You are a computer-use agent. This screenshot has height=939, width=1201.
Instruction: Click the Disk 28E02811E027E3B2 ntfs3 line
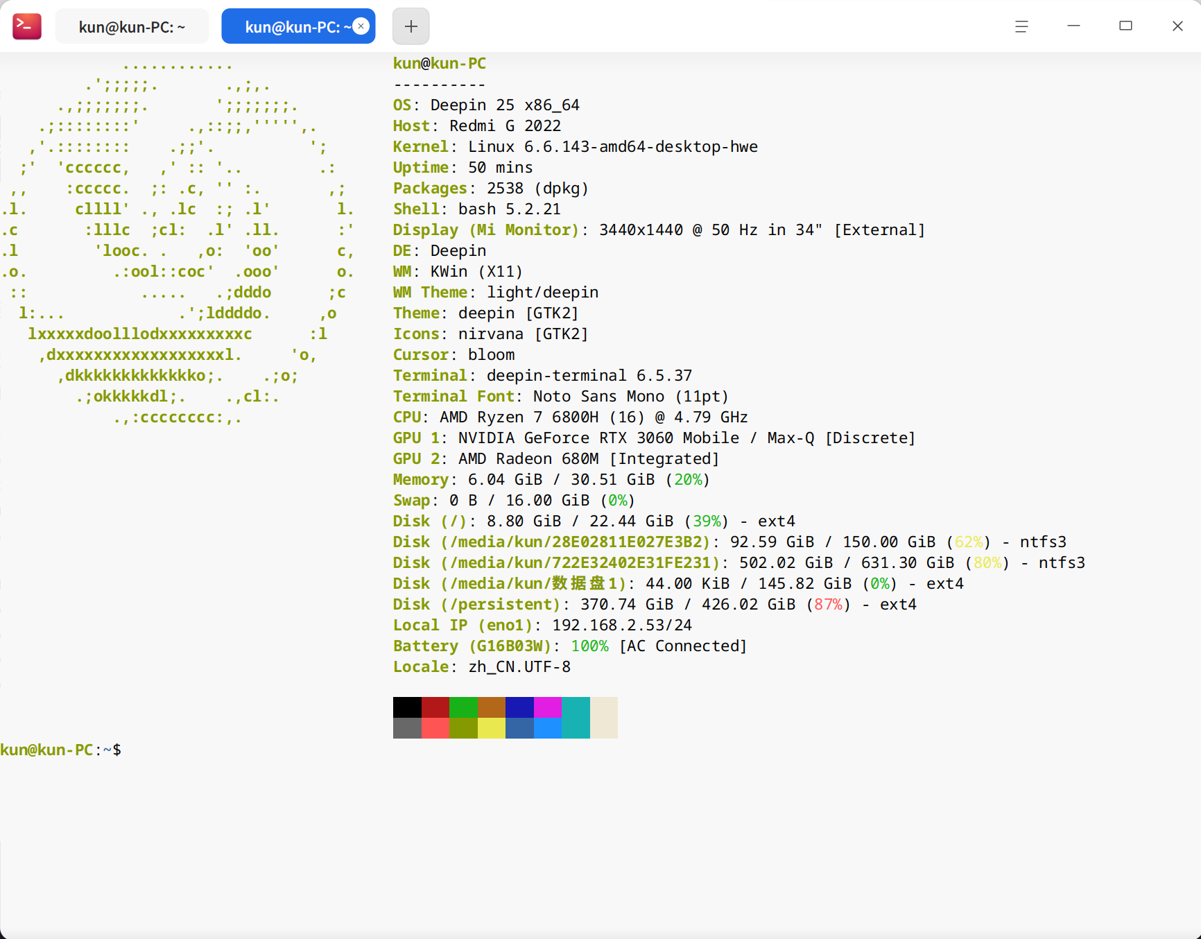pos(730,542)
